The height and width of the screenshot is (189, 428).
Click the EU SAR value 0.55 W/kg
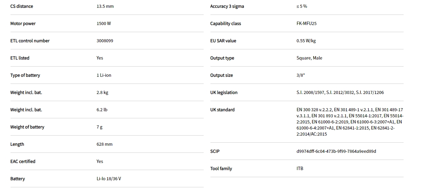point(306,41)
